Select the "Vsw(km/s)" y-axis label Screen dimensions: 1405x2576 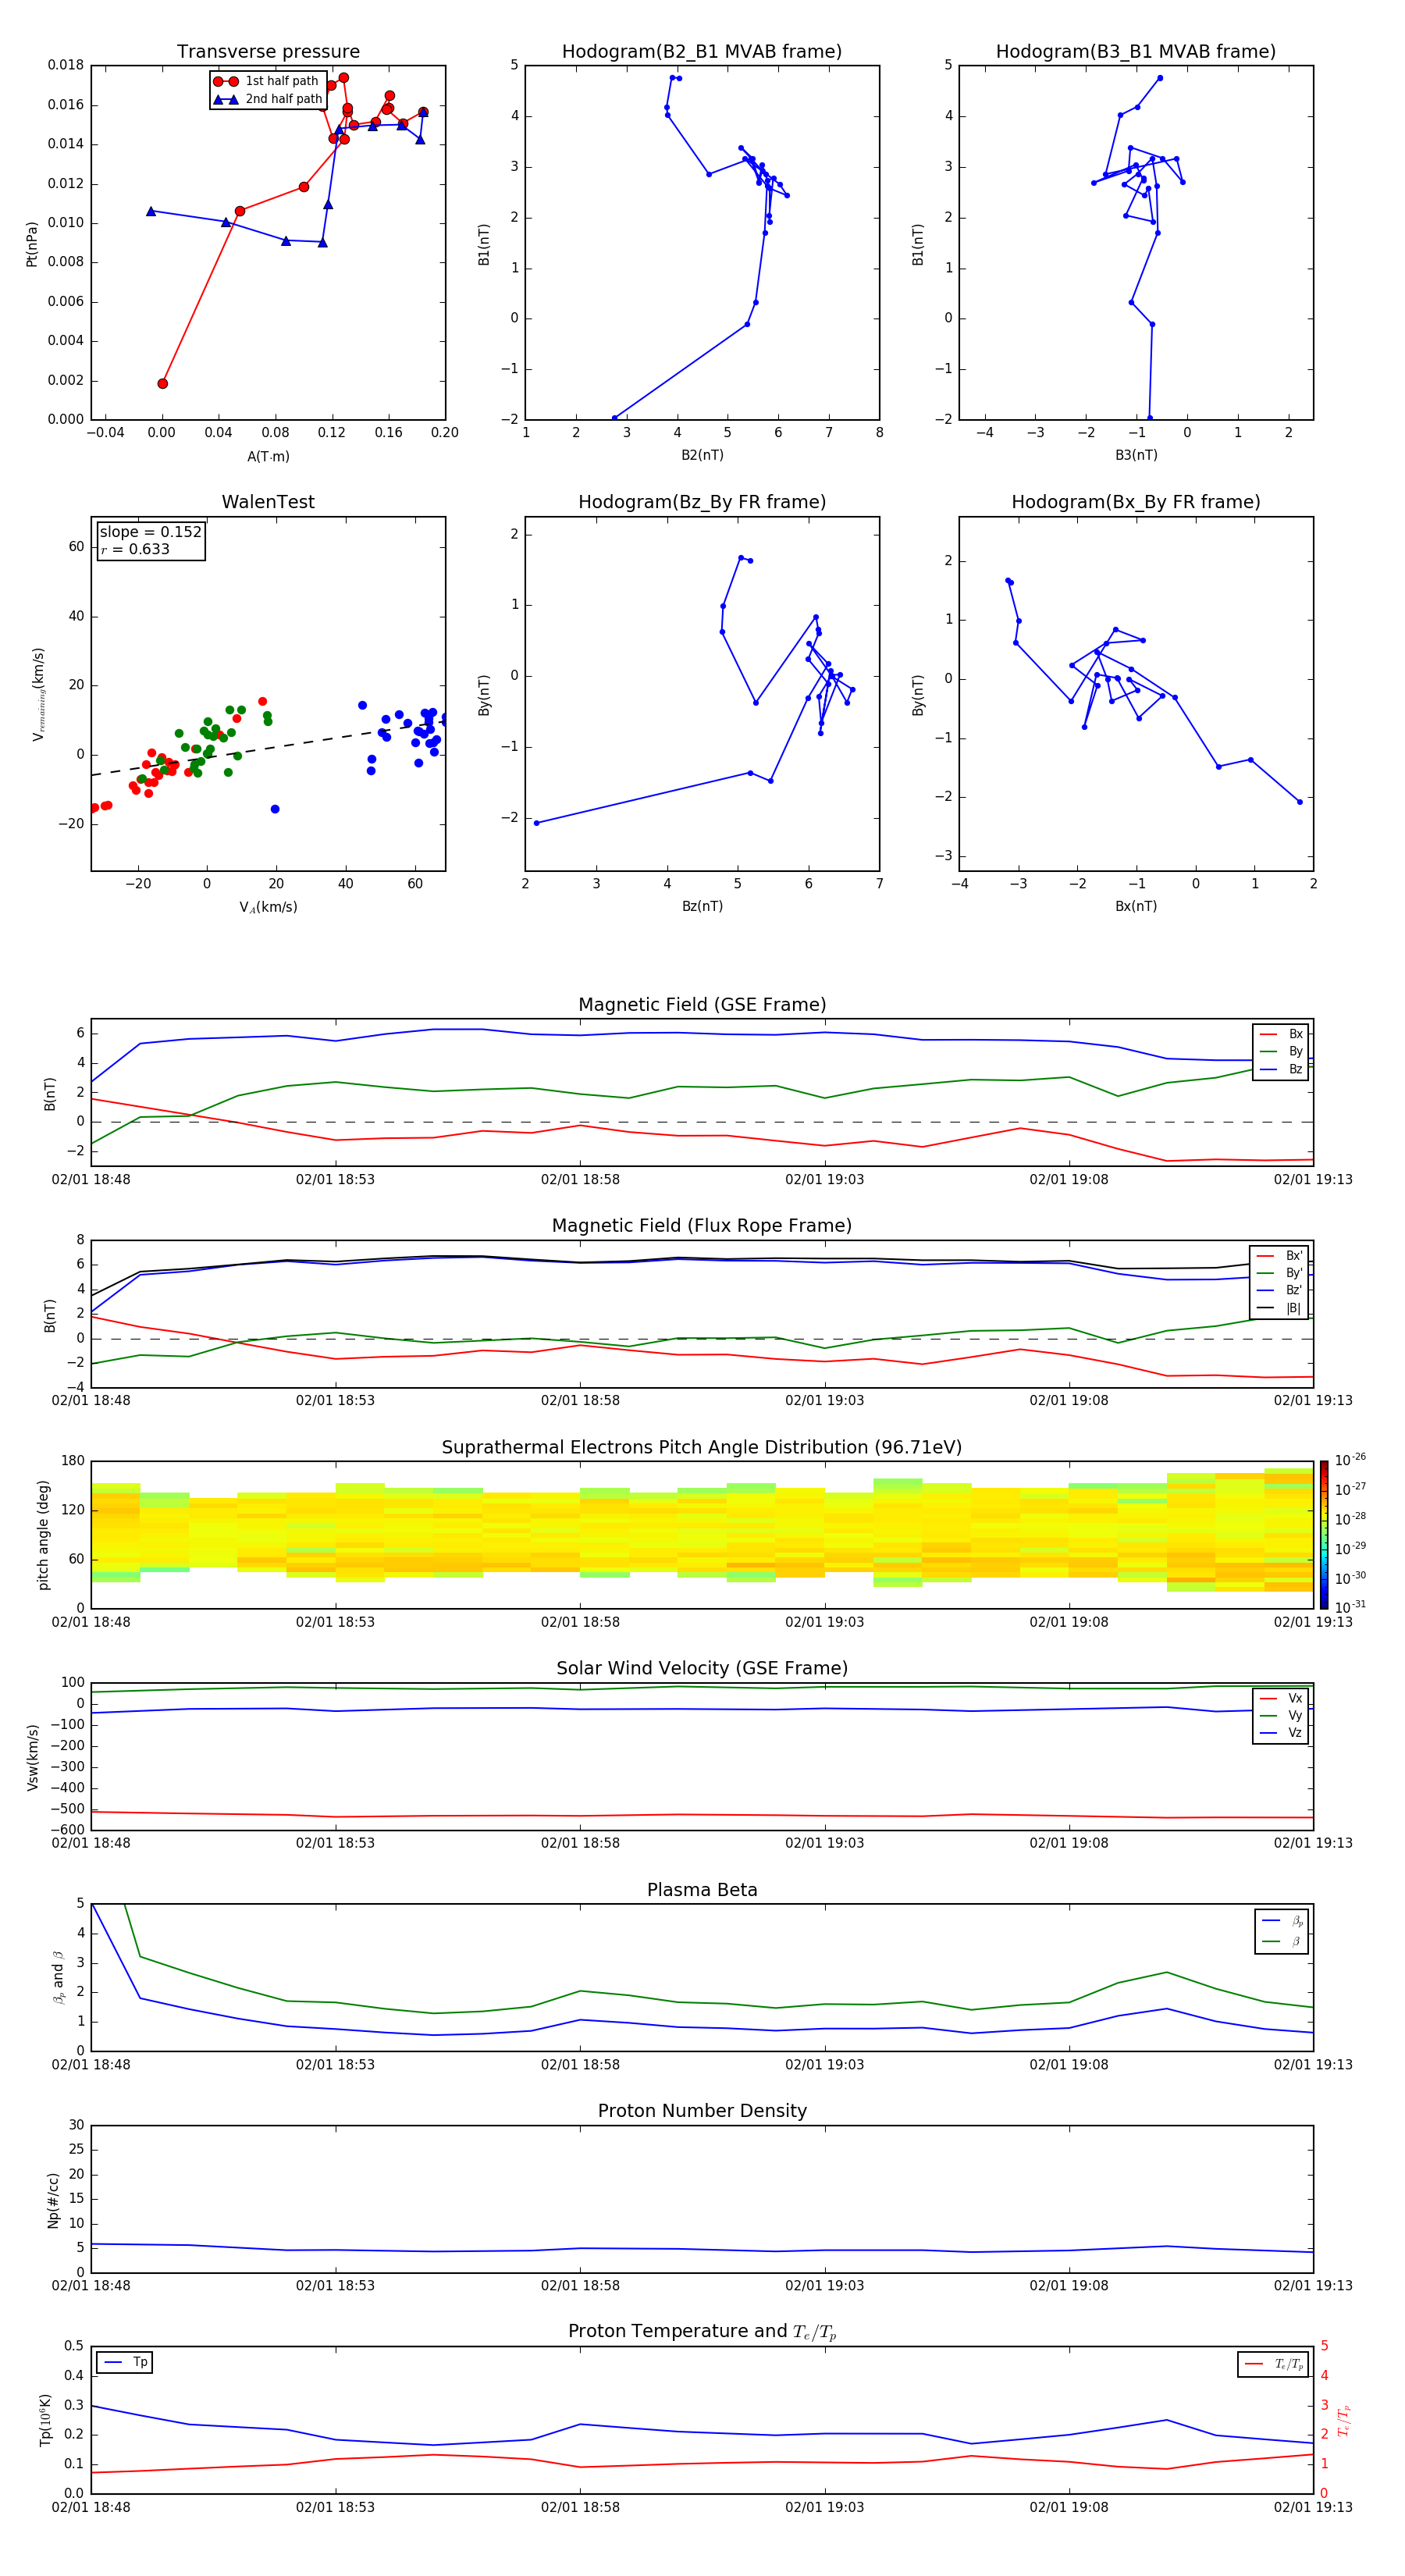click(32, 1757)
